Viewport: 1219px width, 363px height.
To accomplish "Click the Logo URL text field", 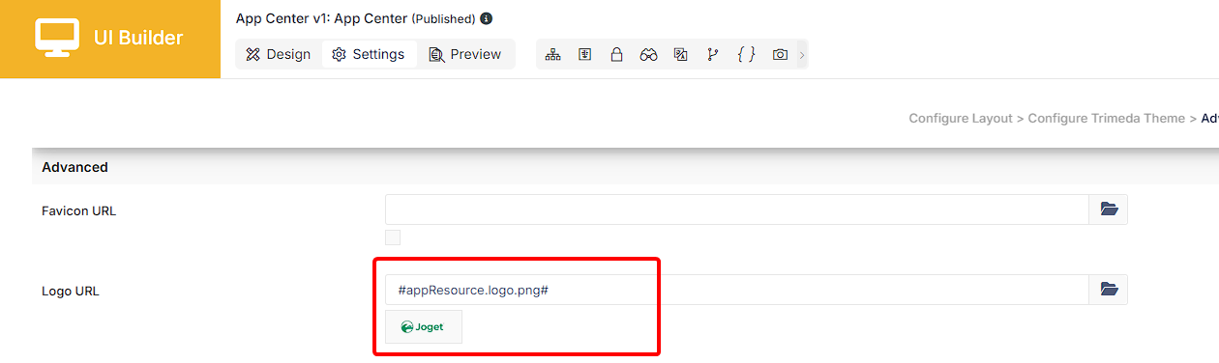I will pos(737,290).
